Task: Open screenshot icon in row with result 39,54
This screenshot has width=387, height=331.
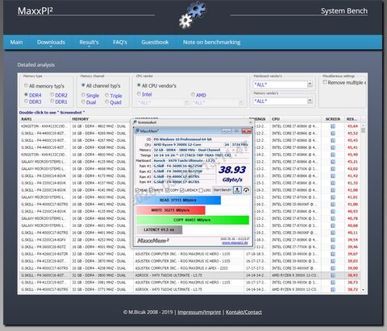Action: pos(333,240)
